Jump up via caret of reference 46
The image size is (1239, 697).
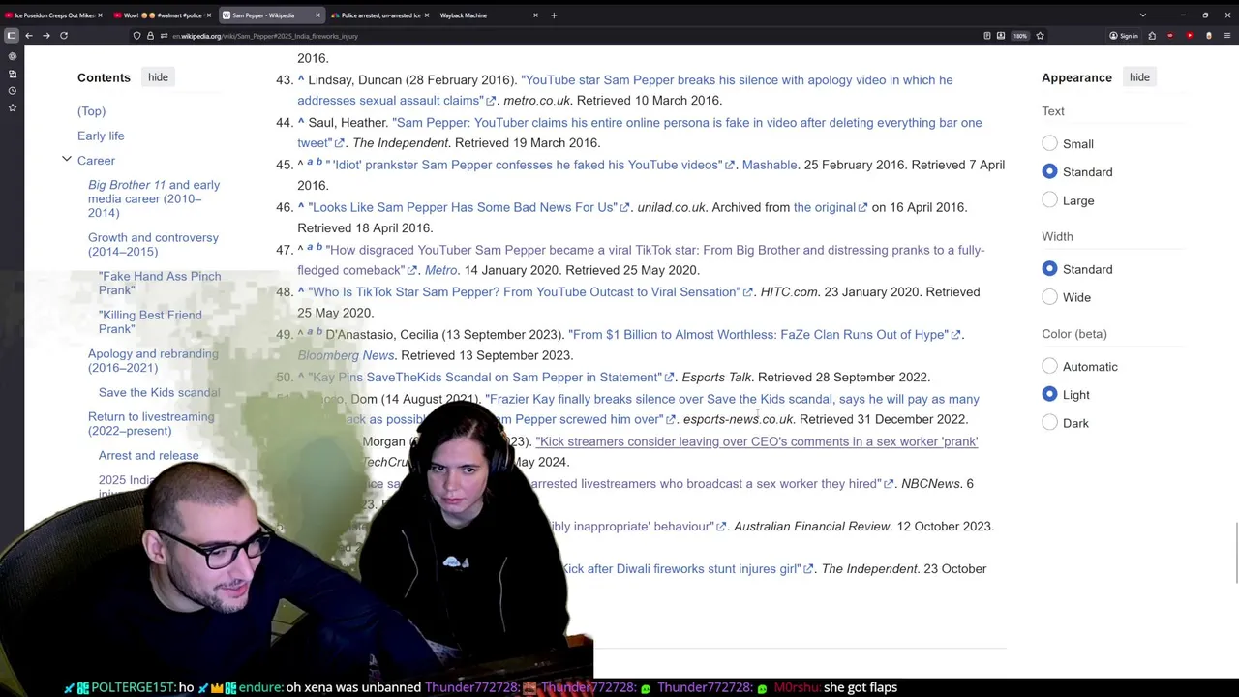tap(301, 207)
